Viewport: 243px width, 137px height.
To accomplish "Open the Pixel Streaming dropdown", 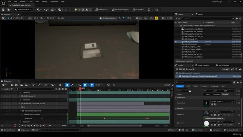I will point(120,10).
